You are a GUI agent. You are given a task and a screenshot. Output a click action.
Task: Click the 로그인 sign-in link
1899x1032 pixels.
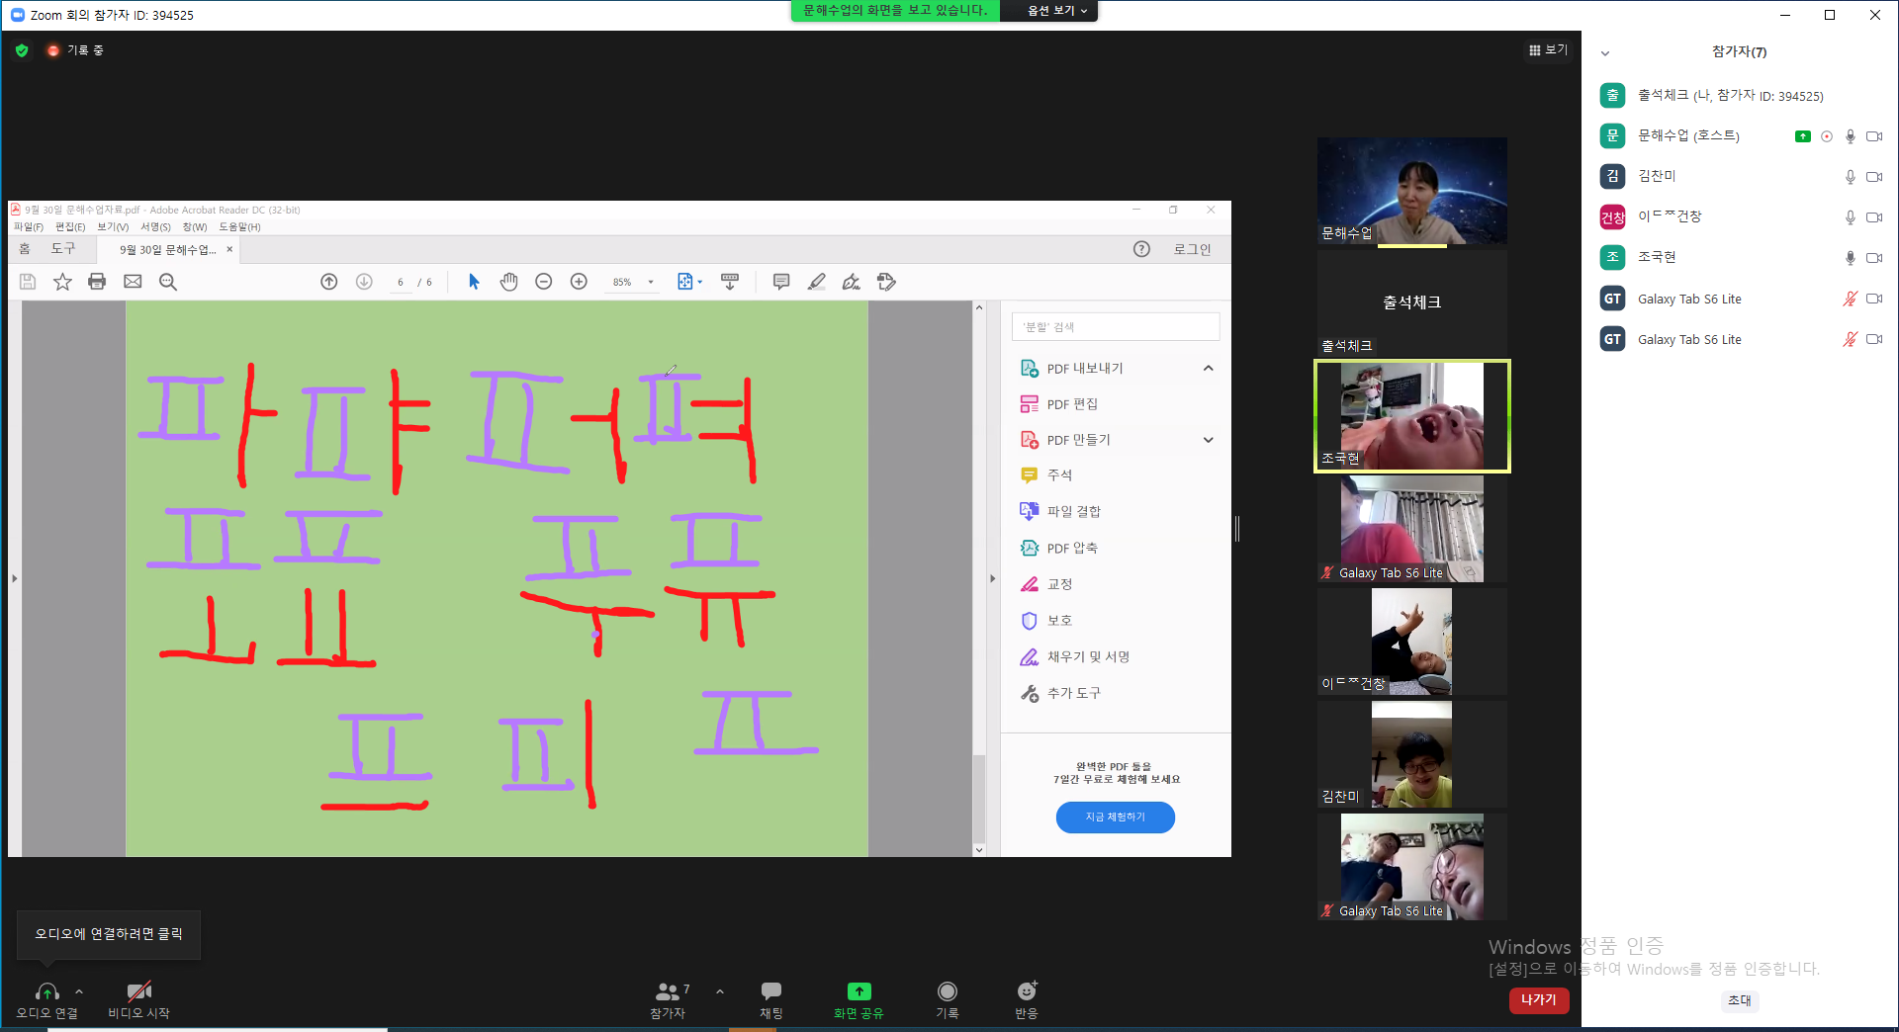click(1192, 249)
